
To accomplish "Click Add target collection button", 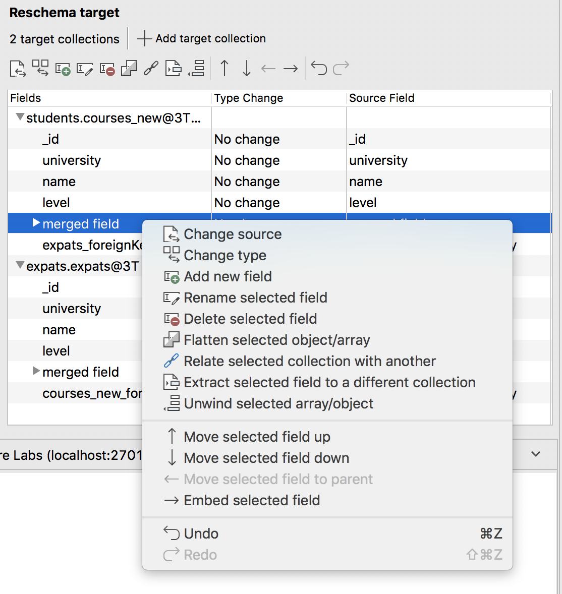I will [202, 39].
